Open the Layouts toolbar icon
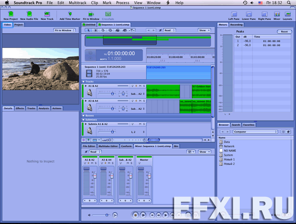296x224 pixels. [288, 14]
